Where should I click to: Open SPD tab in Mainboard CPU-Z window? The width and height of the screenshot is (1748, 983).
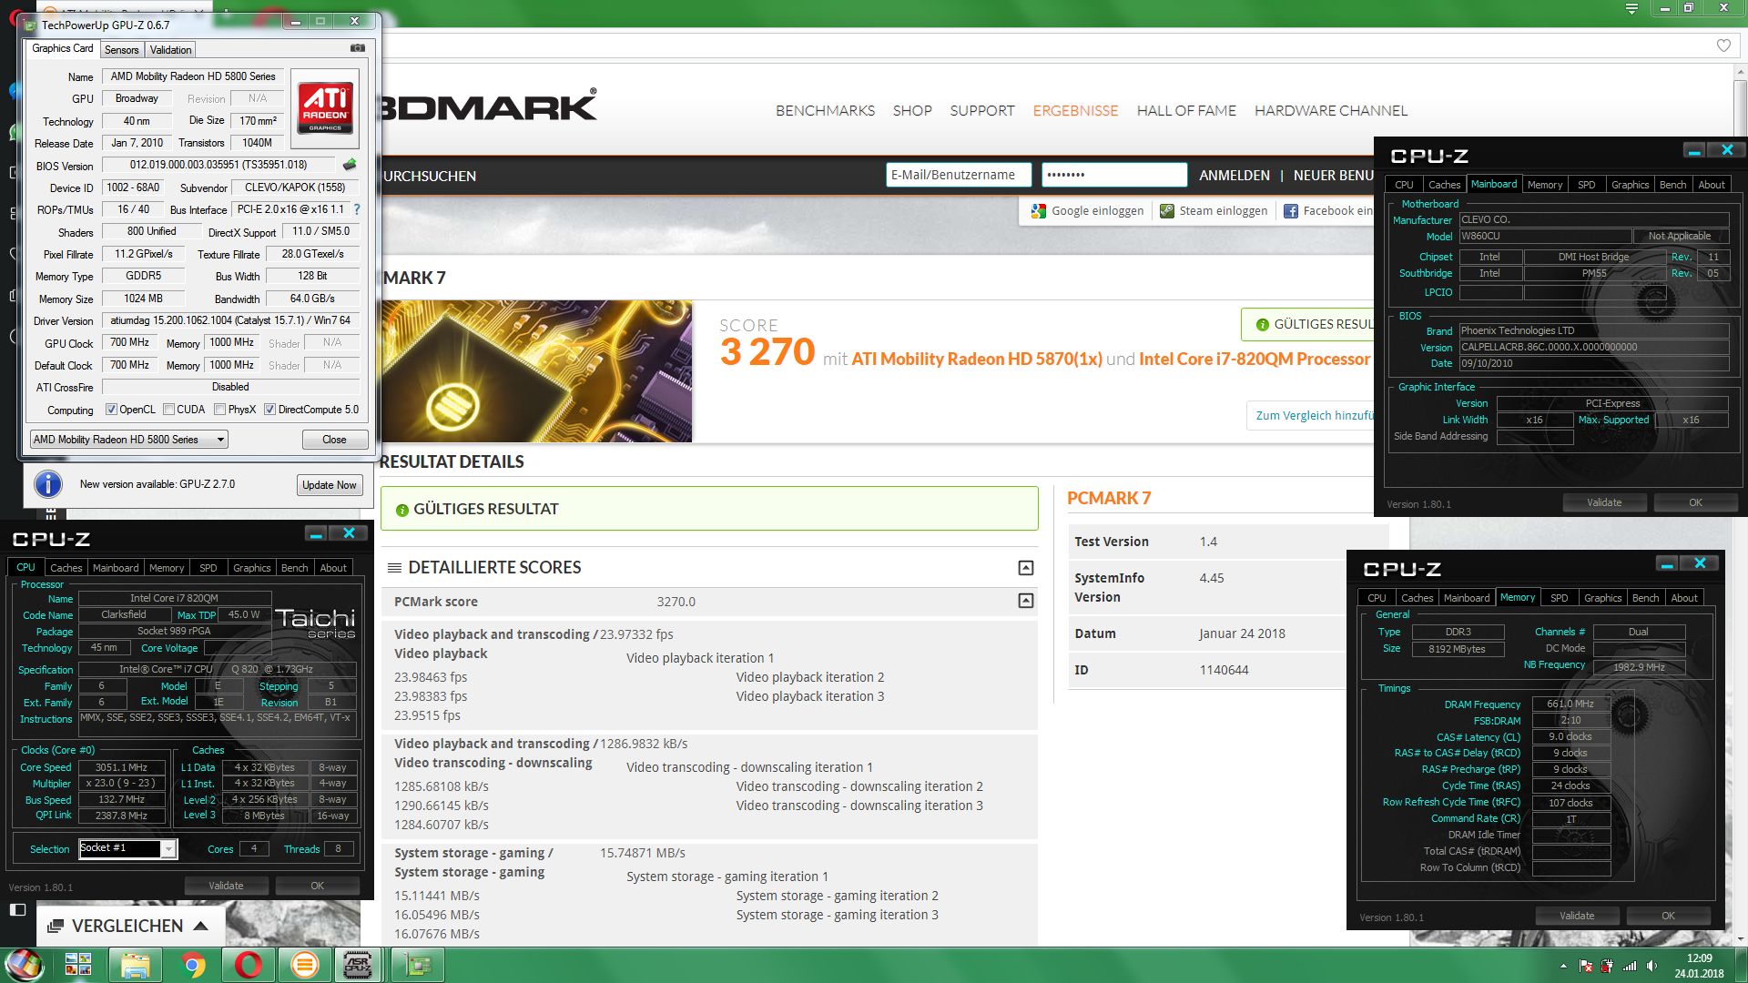pyautogui.click(x=1586, y=185)
